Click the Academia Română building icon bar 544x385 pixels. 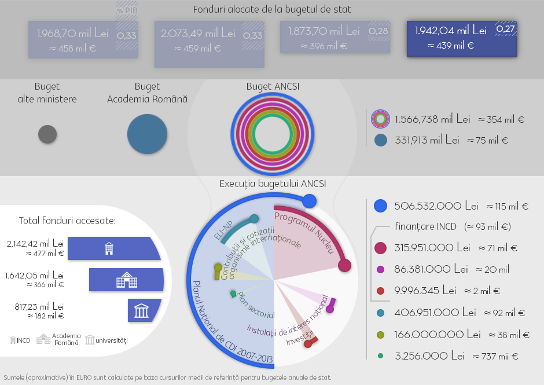coord(127,280)
